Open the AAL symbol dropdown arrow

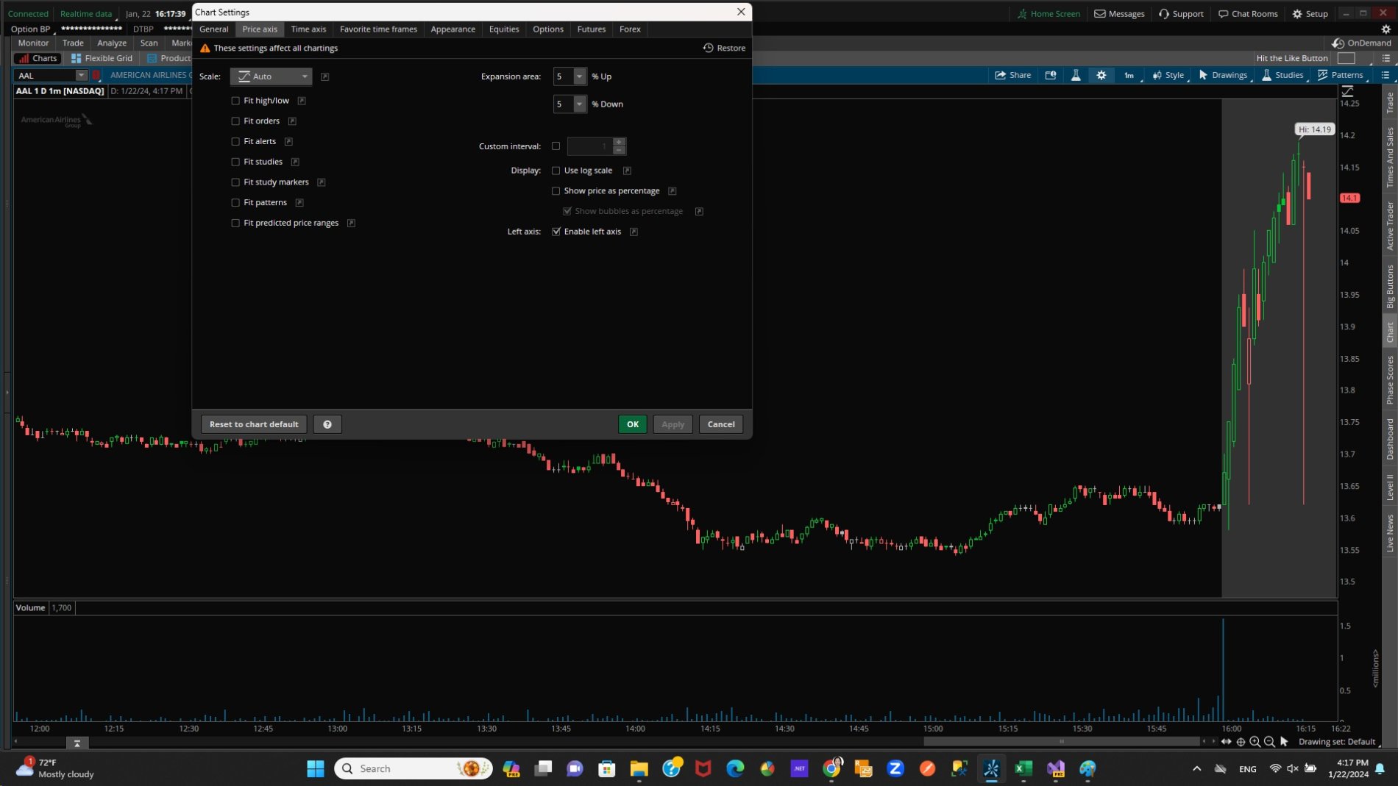tap(81, 75)
